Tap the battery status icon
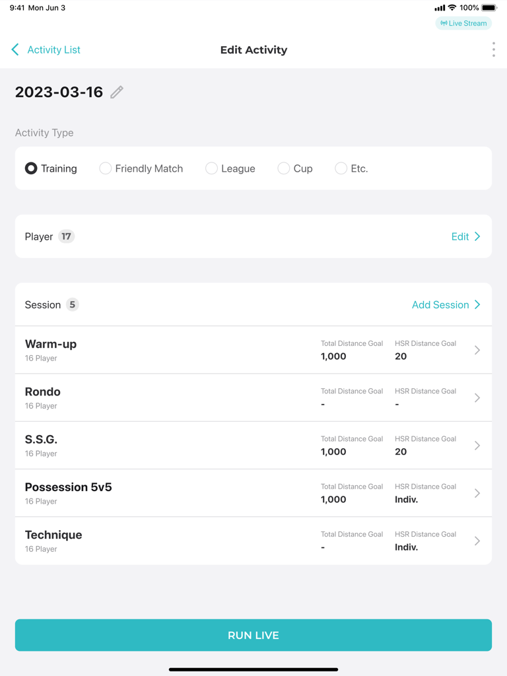This screenshot has height=676, width=507. 489,8
